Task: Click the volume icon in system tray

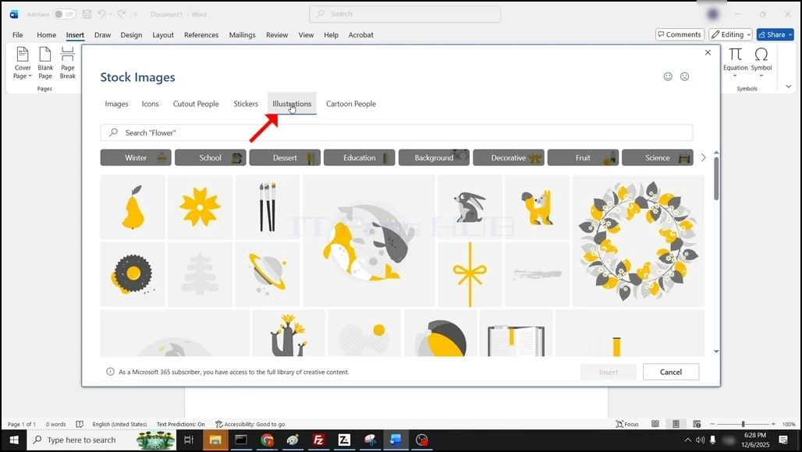Action: (701, 440)
